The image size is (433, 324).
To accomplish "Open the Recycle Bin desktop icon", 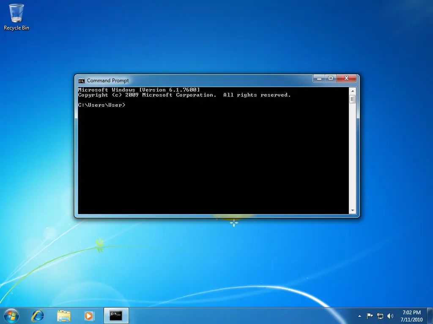I will click(x=16, y=17).
